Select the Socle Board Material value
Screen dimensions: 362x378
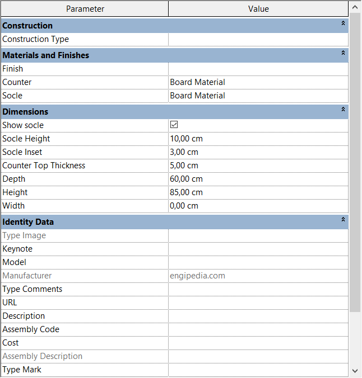(258, 96)
